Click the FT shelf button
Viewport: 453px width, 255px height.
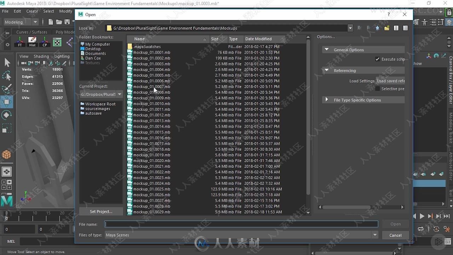[x=20, y=42]
